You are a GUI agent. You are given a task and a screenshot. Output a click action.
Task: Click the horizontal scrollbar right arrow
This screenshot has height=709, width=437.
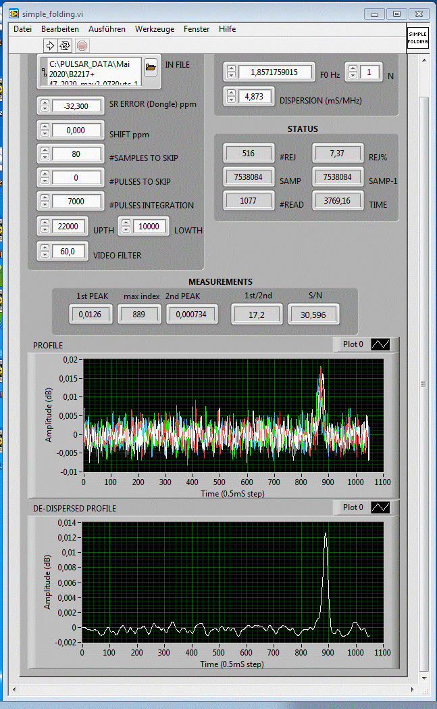(x=412, y=689)
